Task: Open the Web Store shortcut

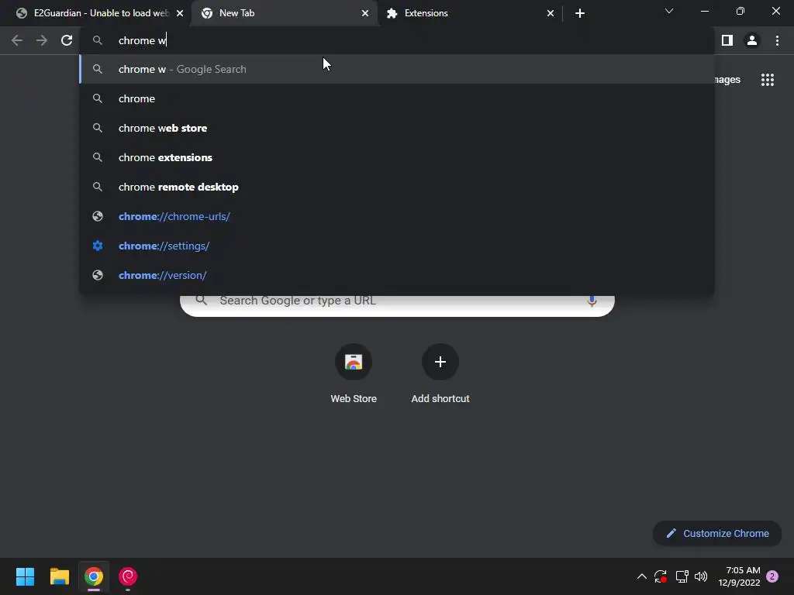Action: point(354,374)
